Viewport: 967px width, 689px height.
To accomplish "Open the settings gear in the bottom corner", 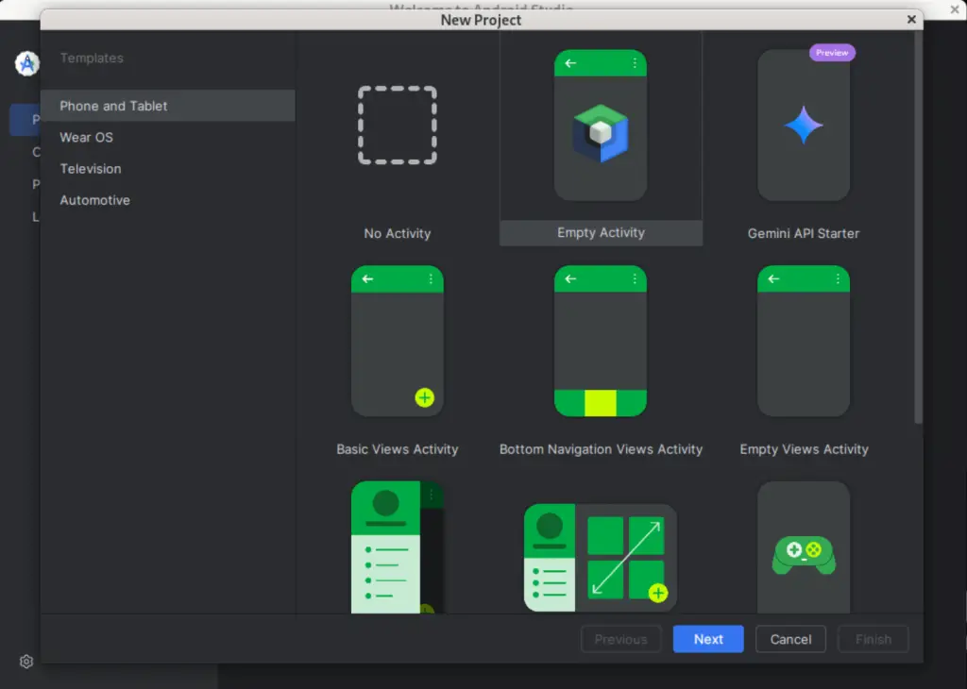I will click(x=25, y=662).
